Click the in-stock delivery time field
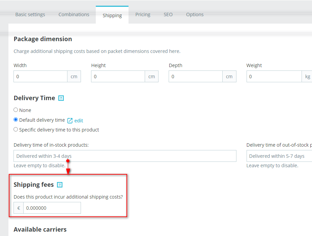The image size is (312, 236). [x=125, y=156]
